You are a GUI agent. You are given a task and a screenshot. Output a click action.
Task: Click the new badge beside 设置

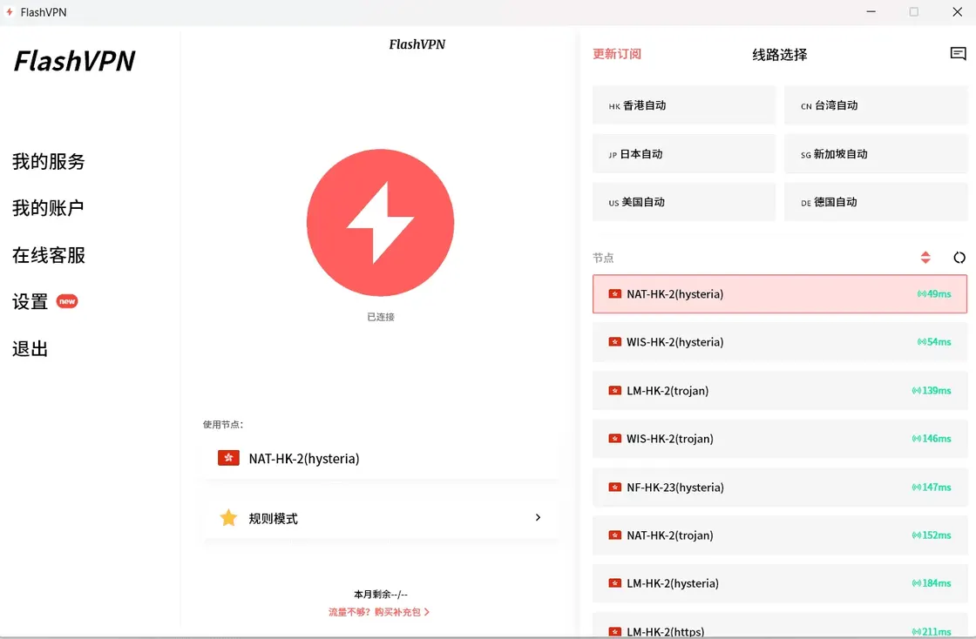coord(67,301)
